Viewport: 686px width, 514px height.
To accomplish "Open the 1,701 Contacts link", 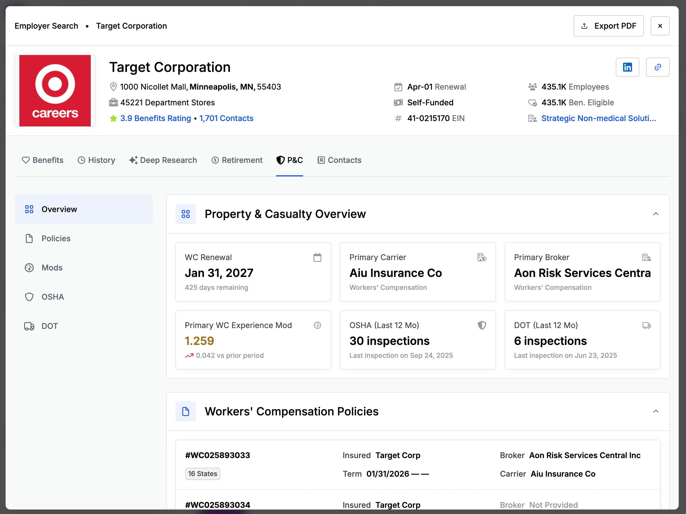I will (x=226, y=118).
